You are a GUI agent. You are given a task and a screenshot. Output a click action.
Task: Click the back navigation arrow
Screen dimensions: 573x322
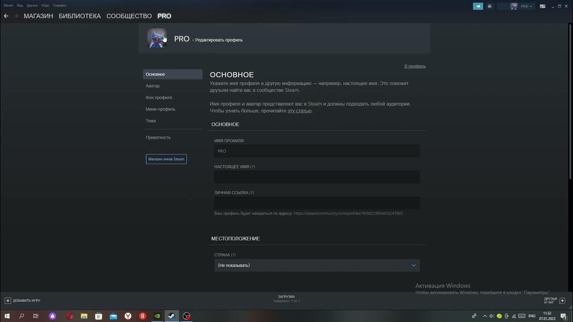(6, 16)
